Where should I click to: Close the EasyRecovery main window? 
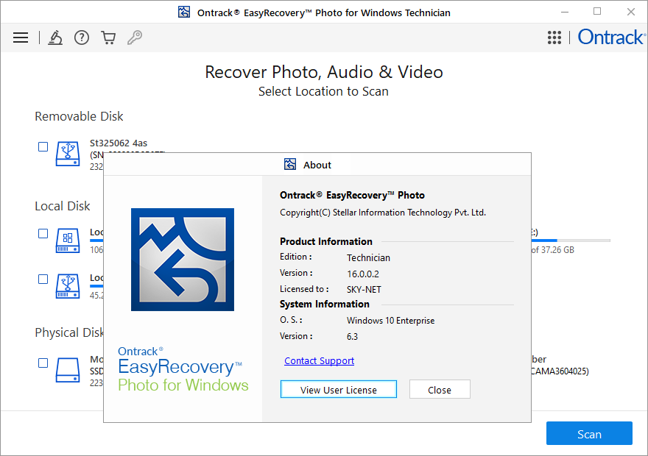pos(630,12)
